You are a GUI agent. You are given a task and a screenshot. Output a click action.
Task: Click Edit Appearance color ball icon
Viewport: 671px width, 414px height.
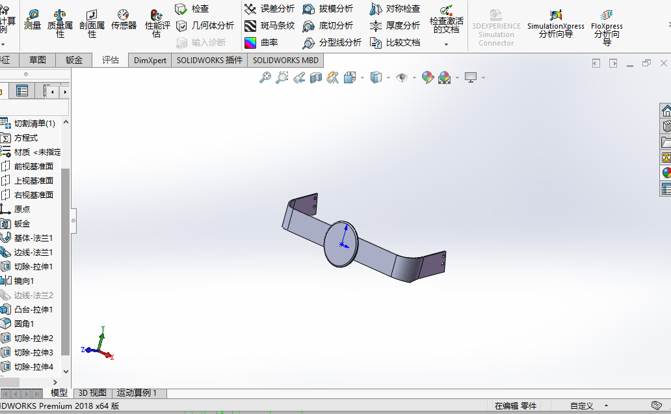[428, 77]
